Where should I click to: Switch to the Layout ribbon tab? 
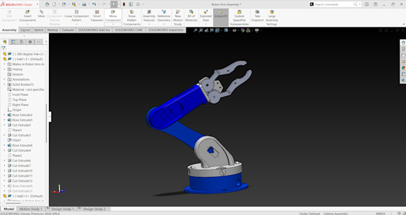click(x=25, y=30)
